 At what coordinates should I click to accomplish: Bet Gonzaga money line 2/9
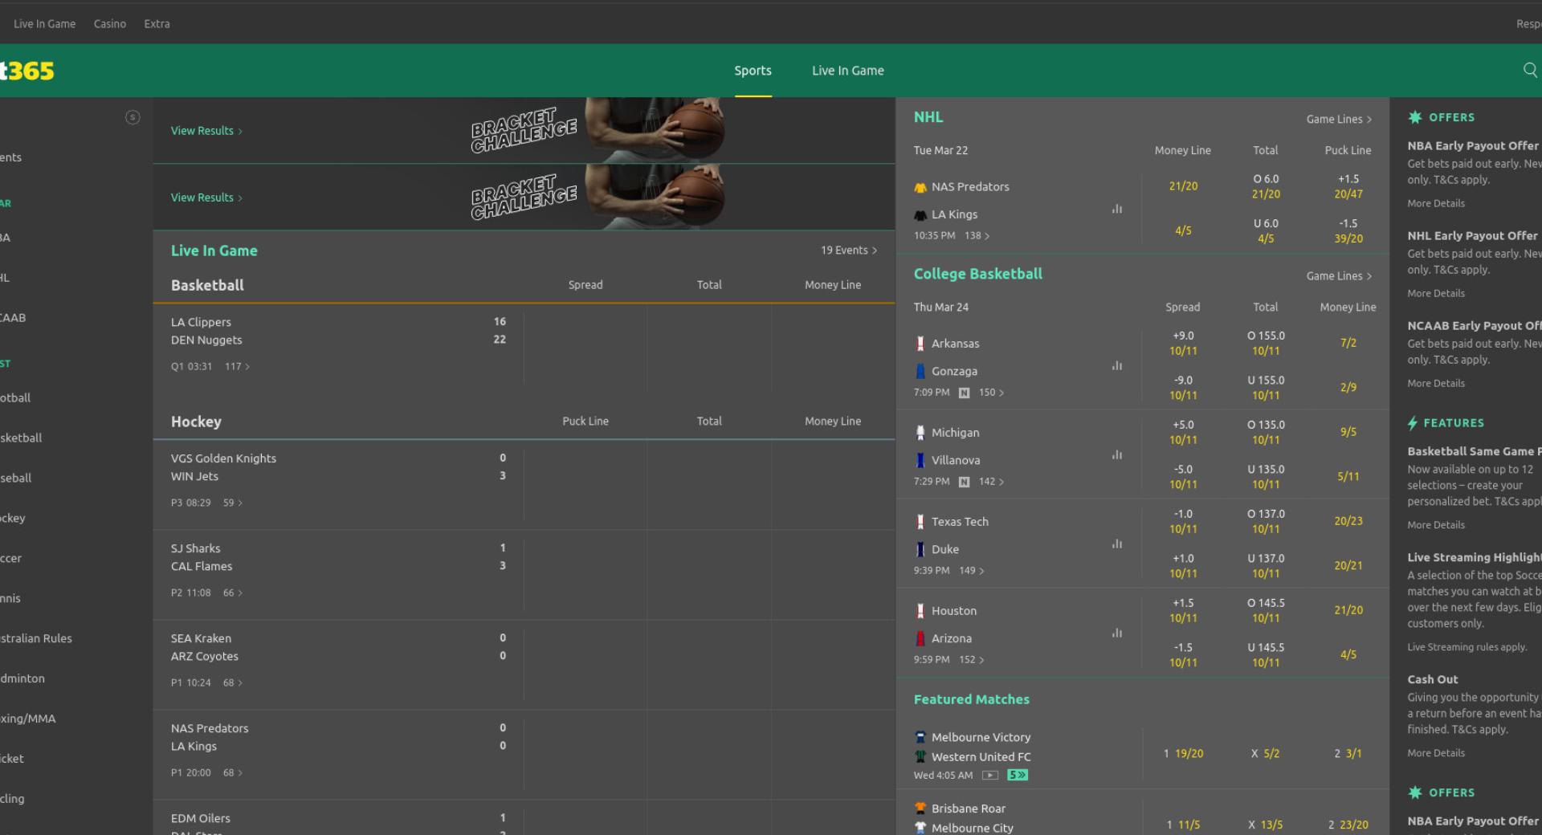[1348, 388]
